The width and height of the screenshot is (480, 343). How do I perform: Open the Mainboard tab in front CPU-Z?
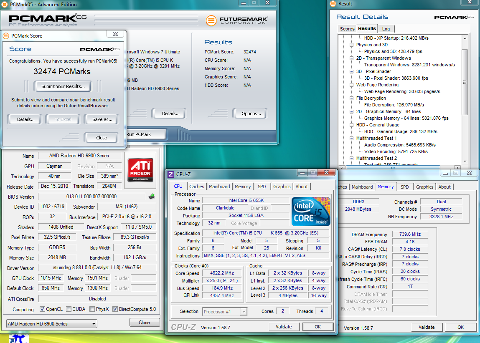pos(219,187)
